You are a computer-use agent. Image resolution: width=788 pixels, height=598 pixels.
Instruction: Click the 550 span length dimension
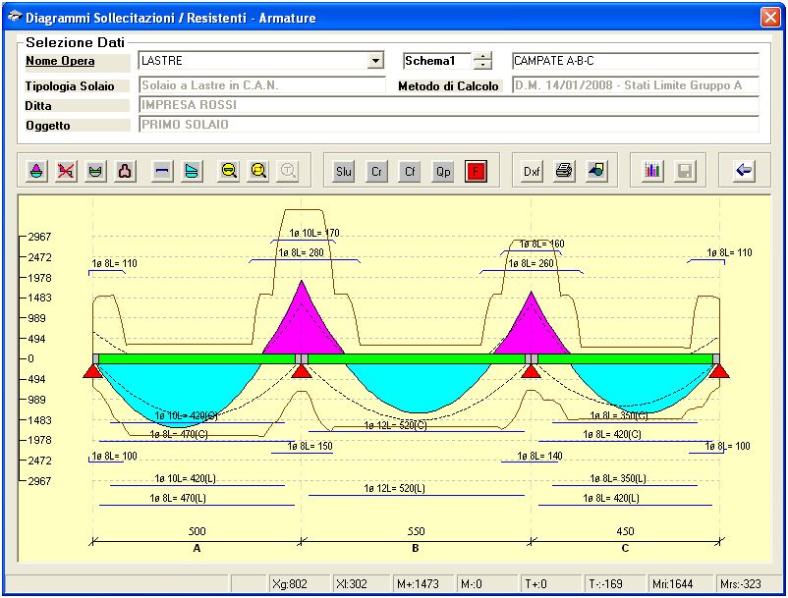[417, 531]
